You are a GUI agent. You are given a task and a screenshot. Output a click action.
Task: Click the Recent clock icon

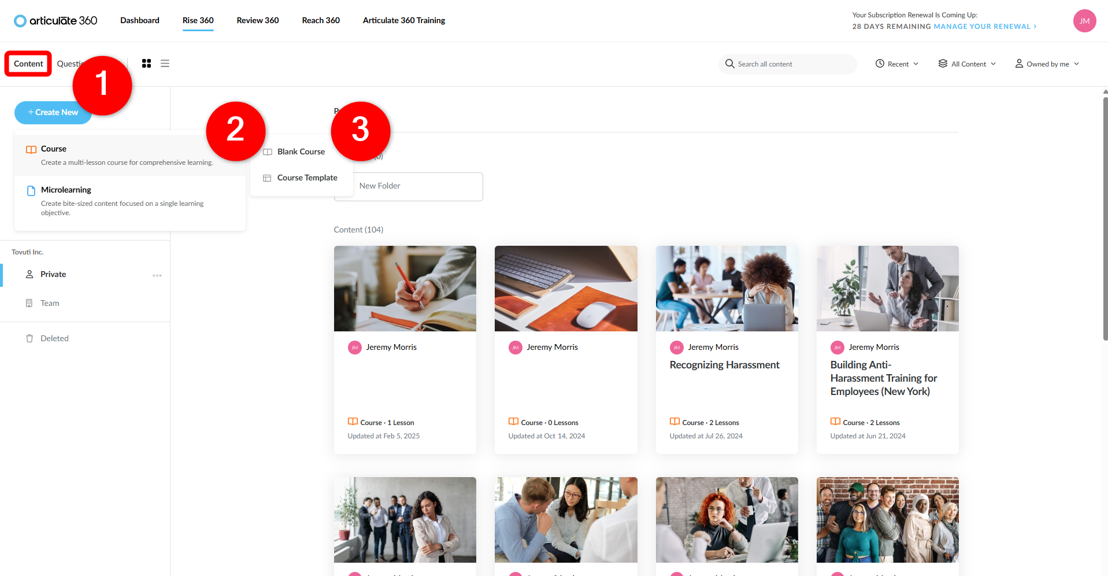[880, 64]
